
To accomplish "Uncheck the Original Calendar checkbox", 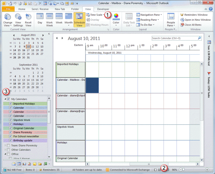I will [x=10, y=128].
